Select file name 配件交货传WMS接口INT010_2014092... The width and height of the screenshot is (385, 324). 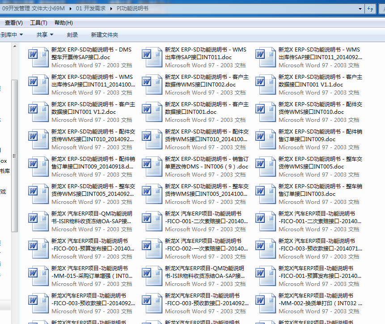[93, 135]
